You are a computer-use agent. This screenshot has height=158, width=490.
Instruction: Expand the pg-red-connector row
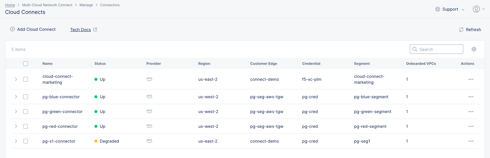click(x=16, y=126)
